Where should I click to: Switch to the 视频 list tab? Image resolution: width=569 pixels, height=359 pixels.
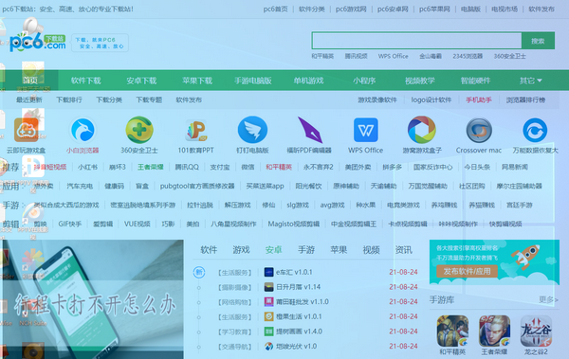point(371,249)
